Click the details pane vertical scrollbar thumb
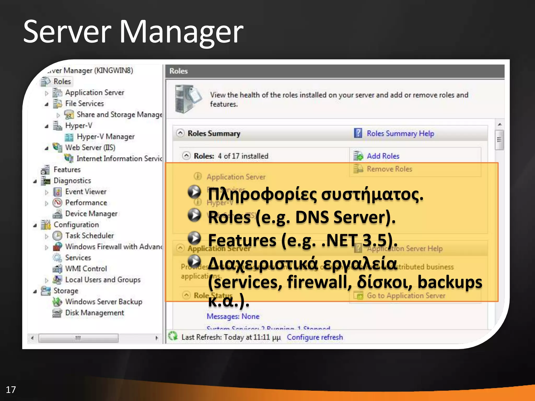Viewport: 535px width, 401px height. point(499,140)
